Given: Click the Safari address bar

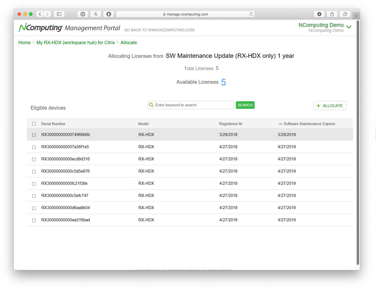Looking at the screenshot, I should tap(185, 14).
